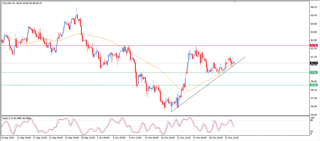Click the green 59.82 price level tag

coord(313,72)
